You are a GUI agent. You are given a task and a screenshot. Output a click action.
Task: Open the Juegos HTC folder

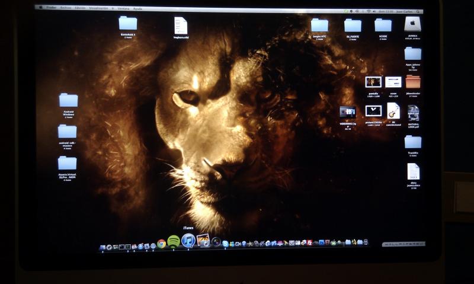tap(319, 25)
